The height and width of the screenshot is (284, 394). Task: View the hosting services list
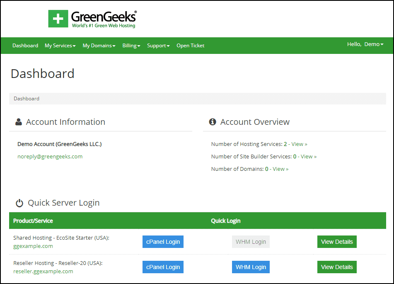click(299, 144)
